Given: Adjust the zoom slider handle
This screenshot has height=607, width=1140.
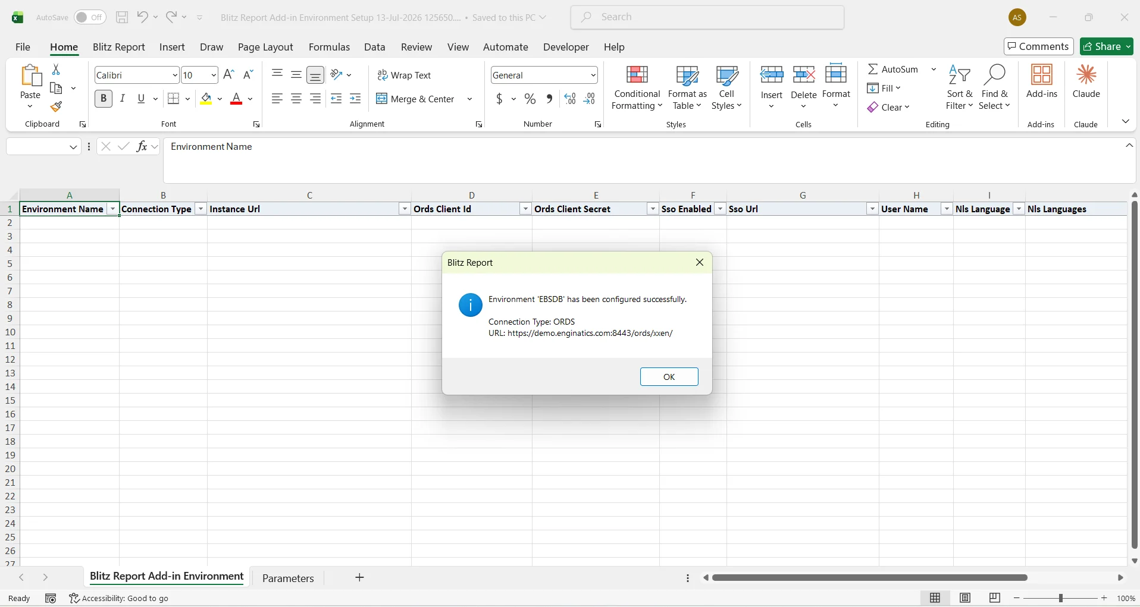Looking at the screenshot, I should [x=1061, y=598].
